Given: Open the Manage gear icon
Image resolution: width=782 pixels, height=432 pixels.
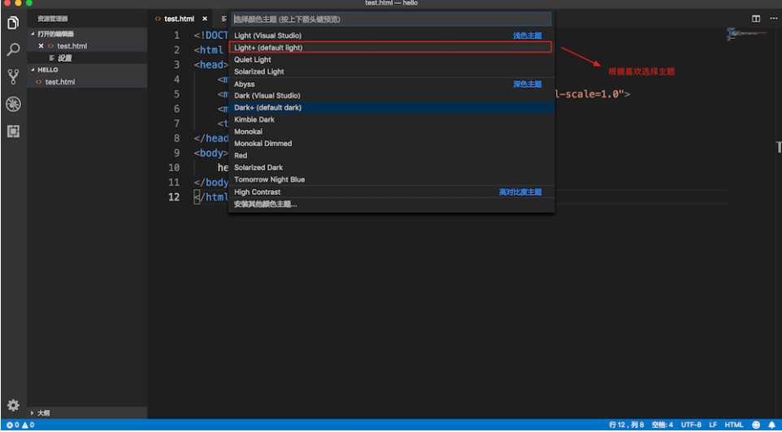Looking at the screenshot, I should (14, 404).
